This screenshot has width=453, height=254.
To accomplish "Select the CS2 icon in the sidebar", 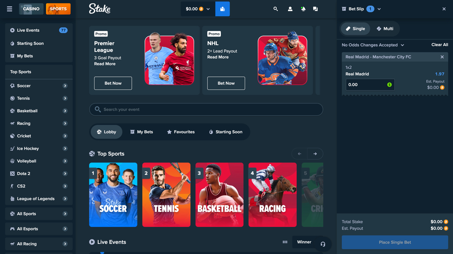I will click(13, 186).
